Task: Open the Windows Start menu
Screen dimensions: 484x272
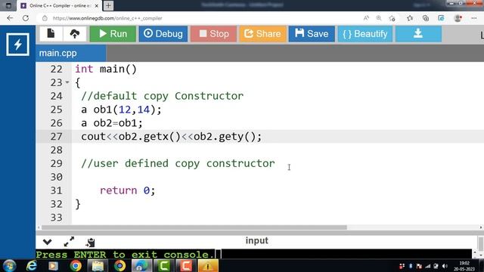Action: pos(9,265)
